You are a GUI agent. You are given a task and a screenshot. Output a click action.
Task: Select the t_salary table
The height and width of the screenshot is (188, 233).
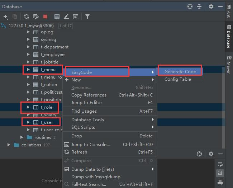click(48, 115)
